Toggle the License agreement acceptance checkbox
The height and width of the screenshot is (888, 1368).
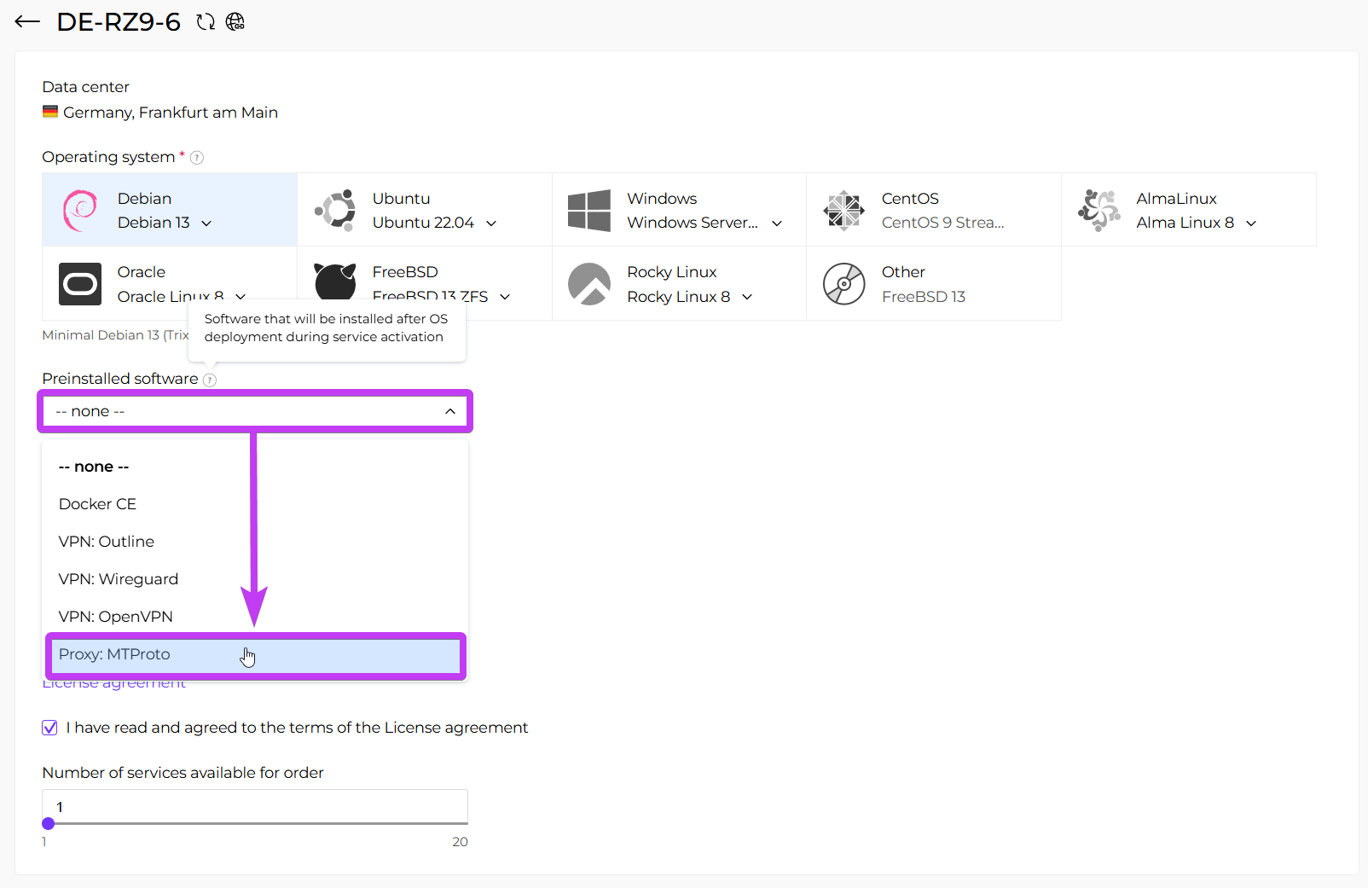pos(49,728)
